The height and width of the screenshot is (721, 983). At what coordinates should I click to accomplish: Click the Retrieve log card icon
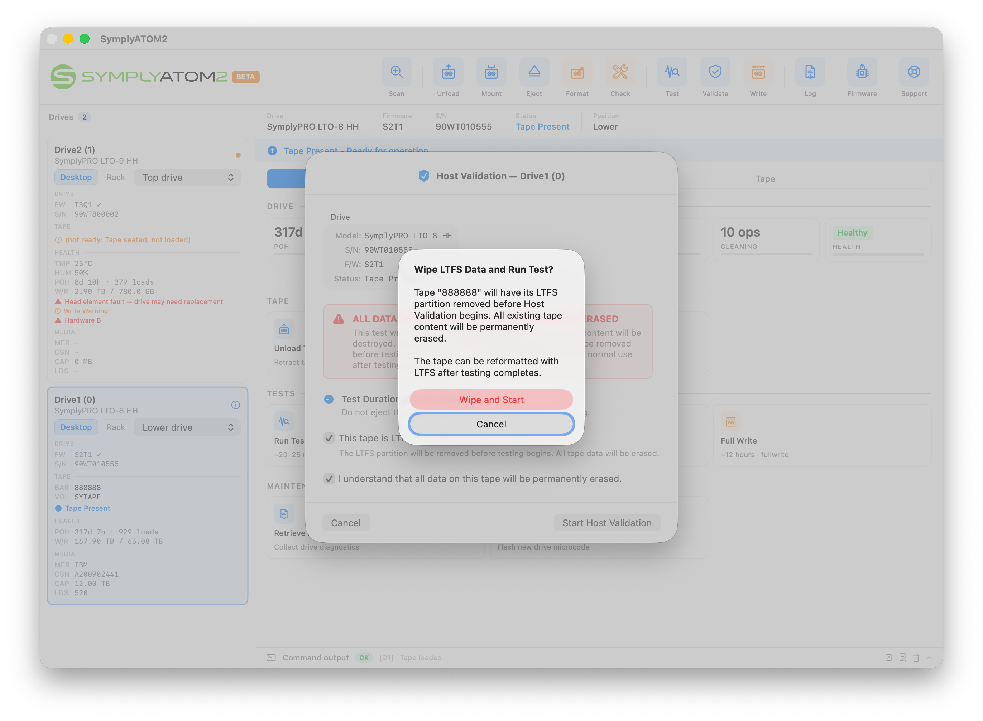coord(284,514)
